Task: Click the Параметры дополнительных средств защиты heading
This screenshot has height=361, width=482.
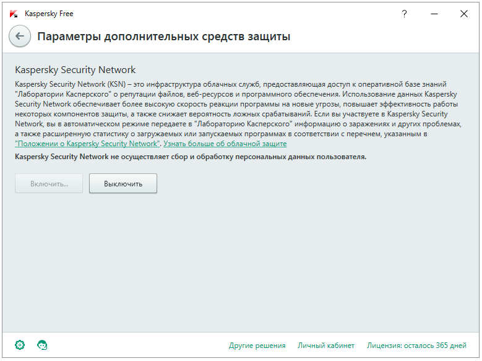Action: click(x=164, y=37)
